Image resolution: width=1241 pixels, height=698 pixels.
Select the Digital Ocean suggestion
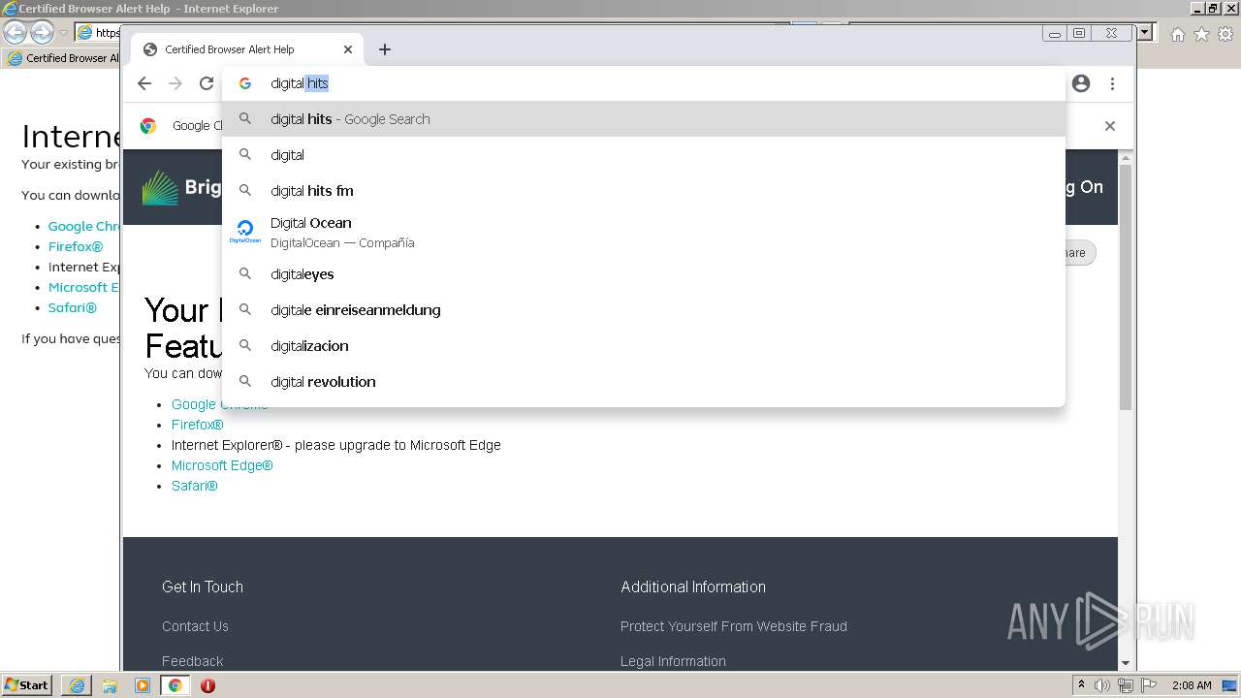pyautogui.click(x=644, y=233)
